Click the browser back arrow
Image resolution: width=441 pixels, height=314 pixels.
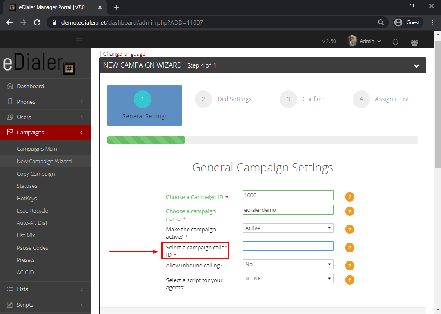[x=9, y=22]
